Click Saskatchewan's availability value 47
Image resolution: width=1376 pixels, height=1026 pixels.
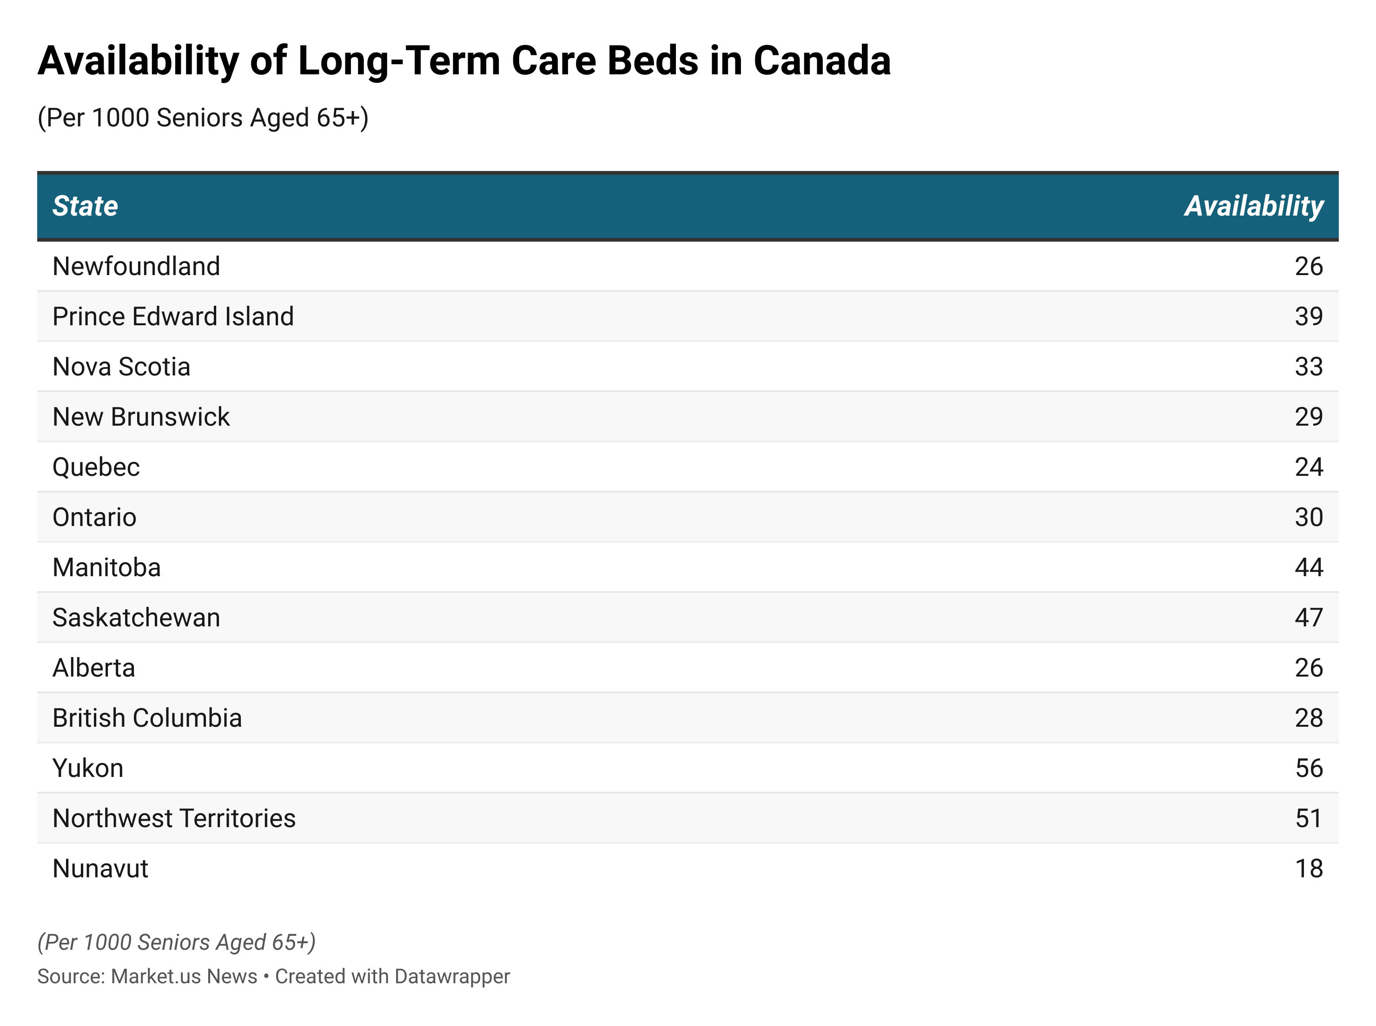1308,618
